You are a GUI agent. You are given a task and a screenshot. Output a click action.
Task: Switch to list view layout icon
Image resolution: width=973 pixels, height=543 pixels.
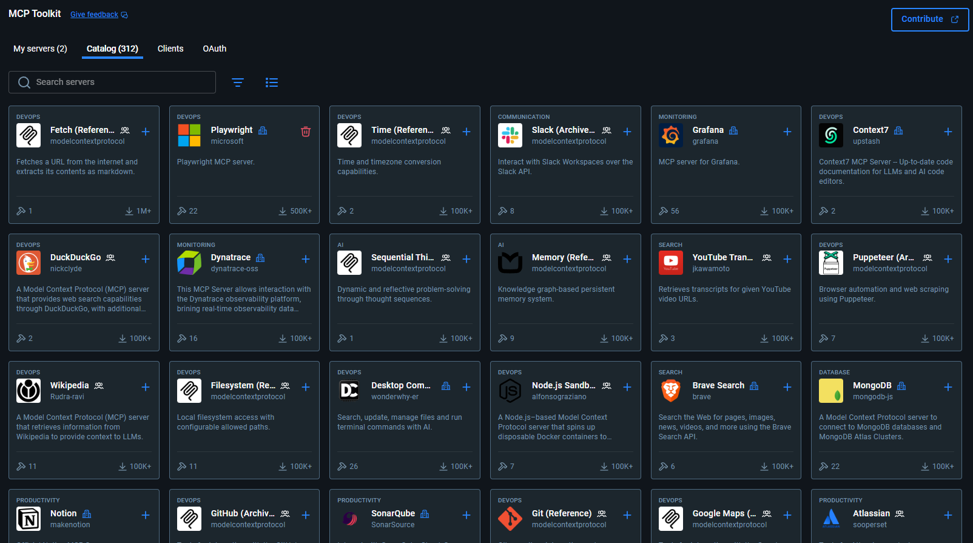[272, 83]
